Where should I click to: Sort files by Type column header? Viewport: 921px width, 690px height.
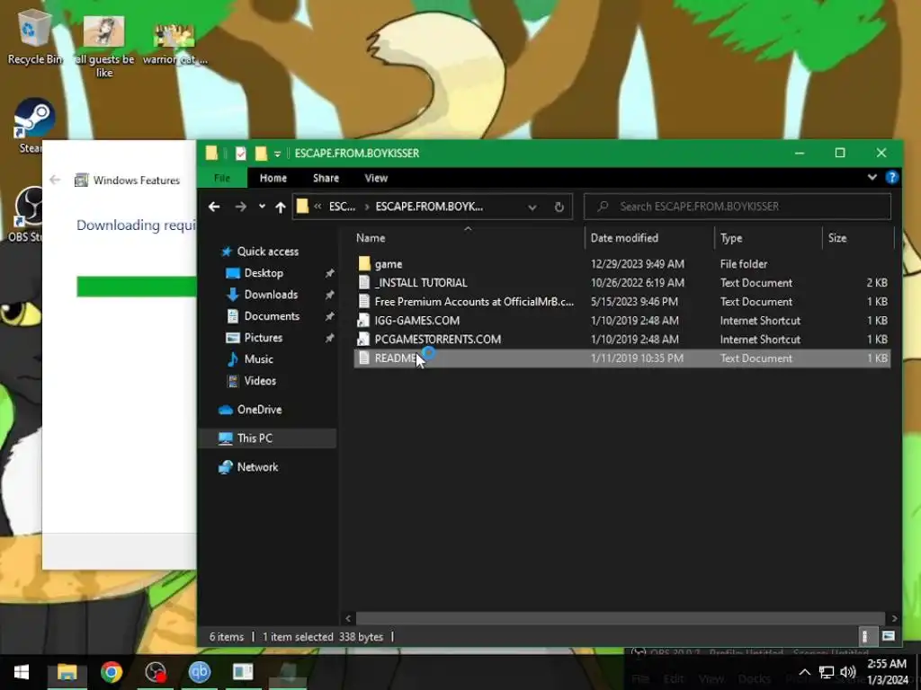click(x=731, y=237)
